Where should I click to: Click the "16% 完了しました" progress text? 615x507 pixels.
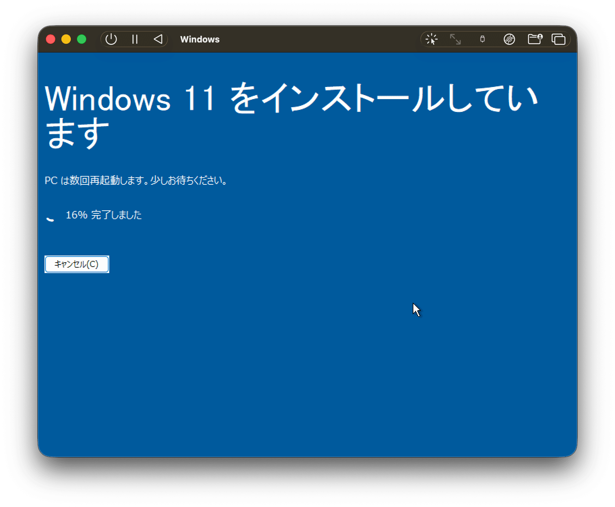coord(104,215)
